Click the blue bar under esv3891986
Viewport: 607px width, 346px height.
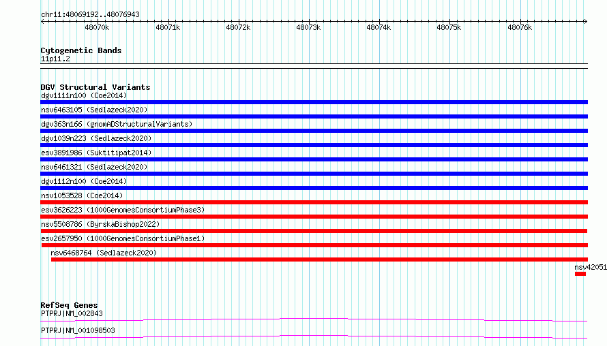point(314,159)
